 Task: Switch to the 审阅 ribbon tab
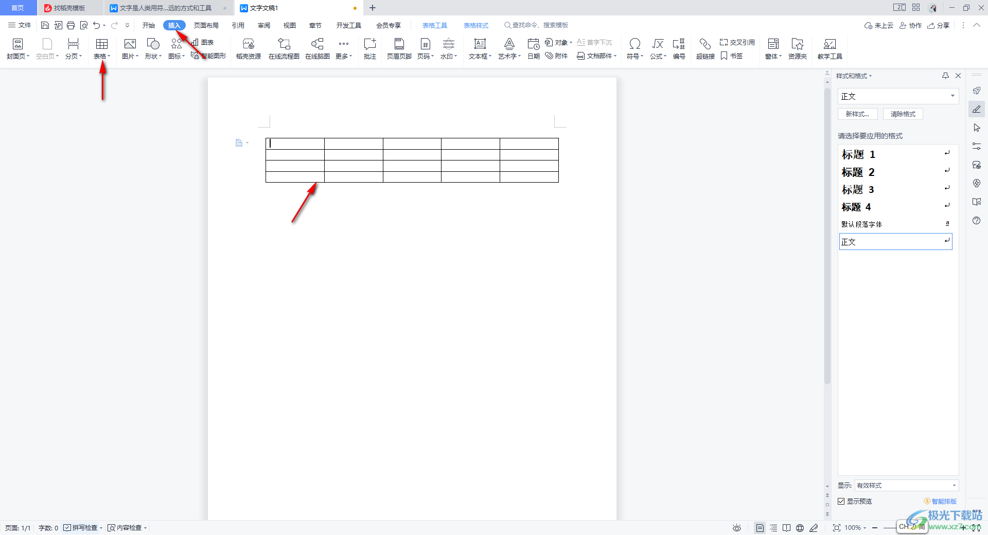click(264, 25)
